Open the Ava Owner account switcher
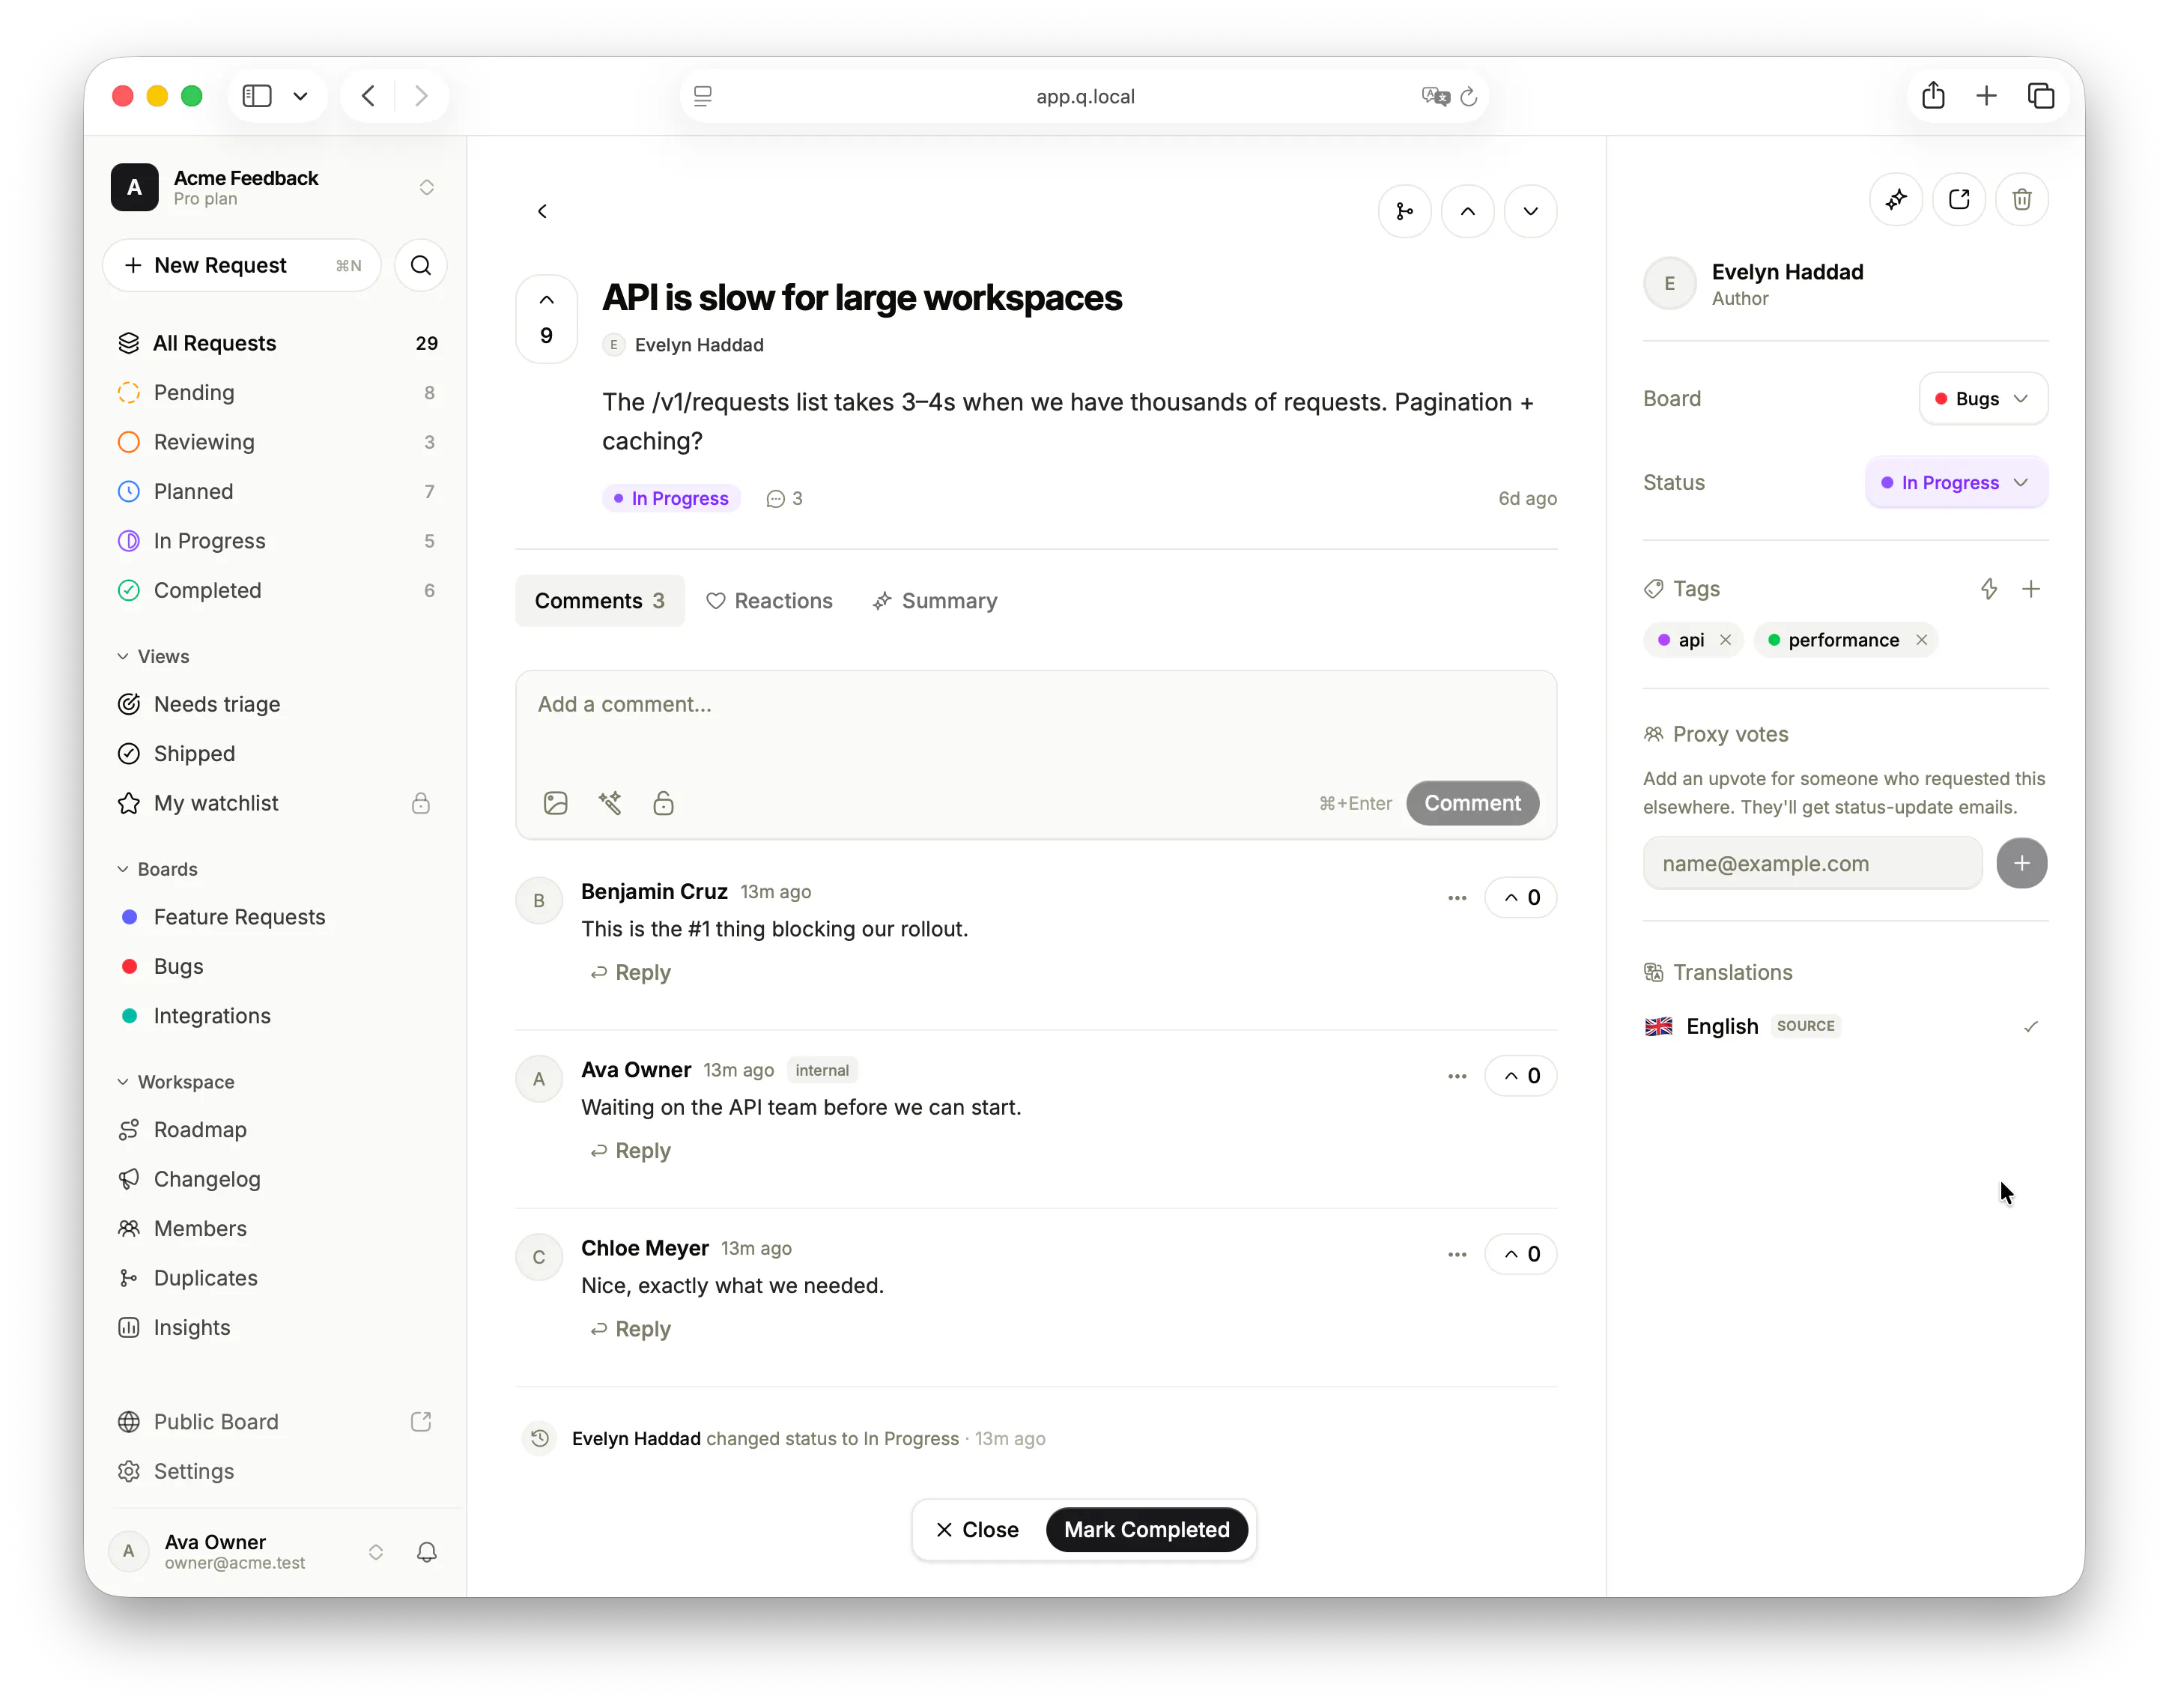 [246, 1551]
